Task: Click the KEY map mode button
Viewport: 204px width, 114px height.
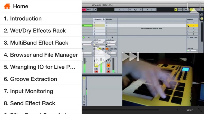Action: click(180, 10)
